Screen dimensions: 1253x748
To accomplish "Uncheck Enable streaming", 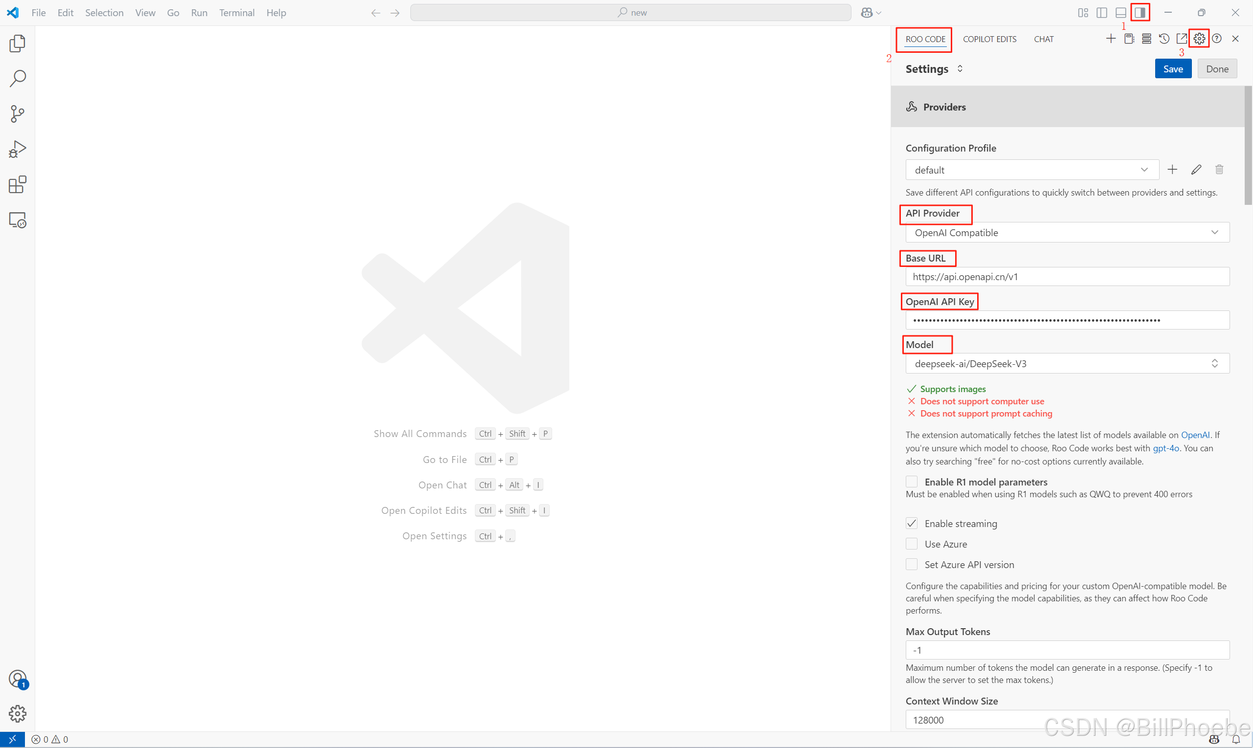I will click(912, 524).
